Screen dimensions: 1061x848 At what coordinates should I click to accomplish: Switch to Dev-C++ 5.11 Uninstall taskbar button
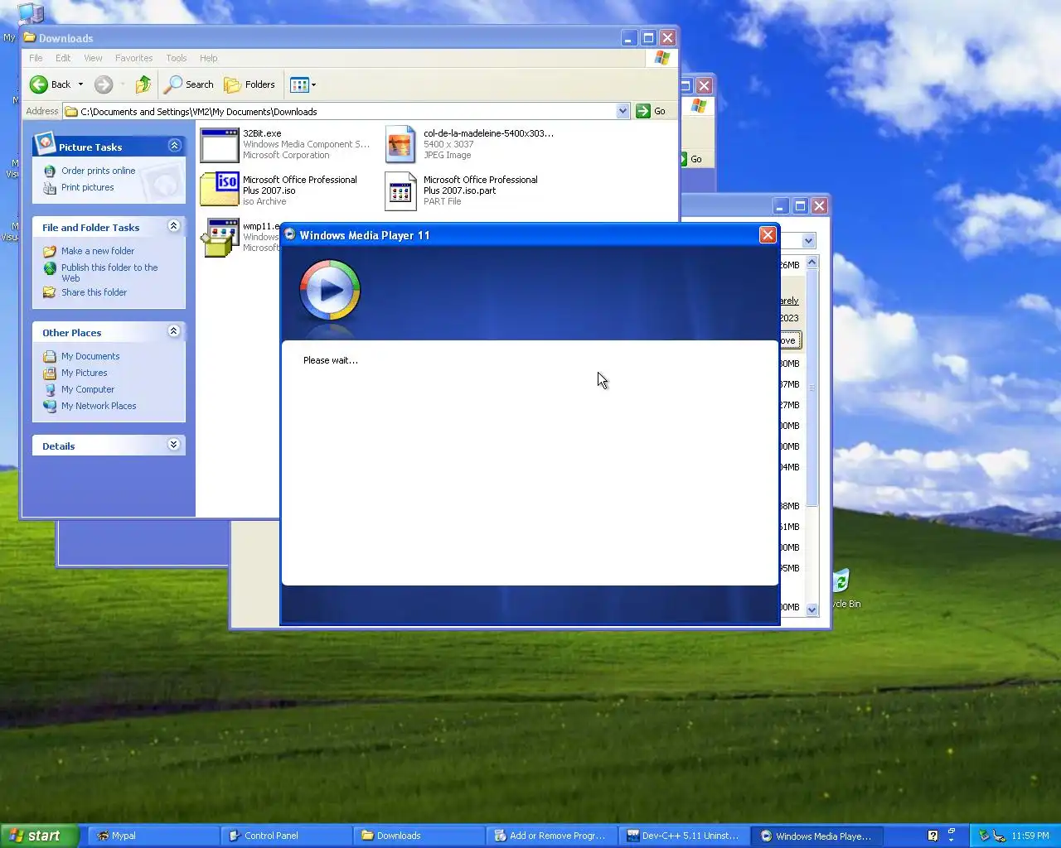[x=684, y=836]
